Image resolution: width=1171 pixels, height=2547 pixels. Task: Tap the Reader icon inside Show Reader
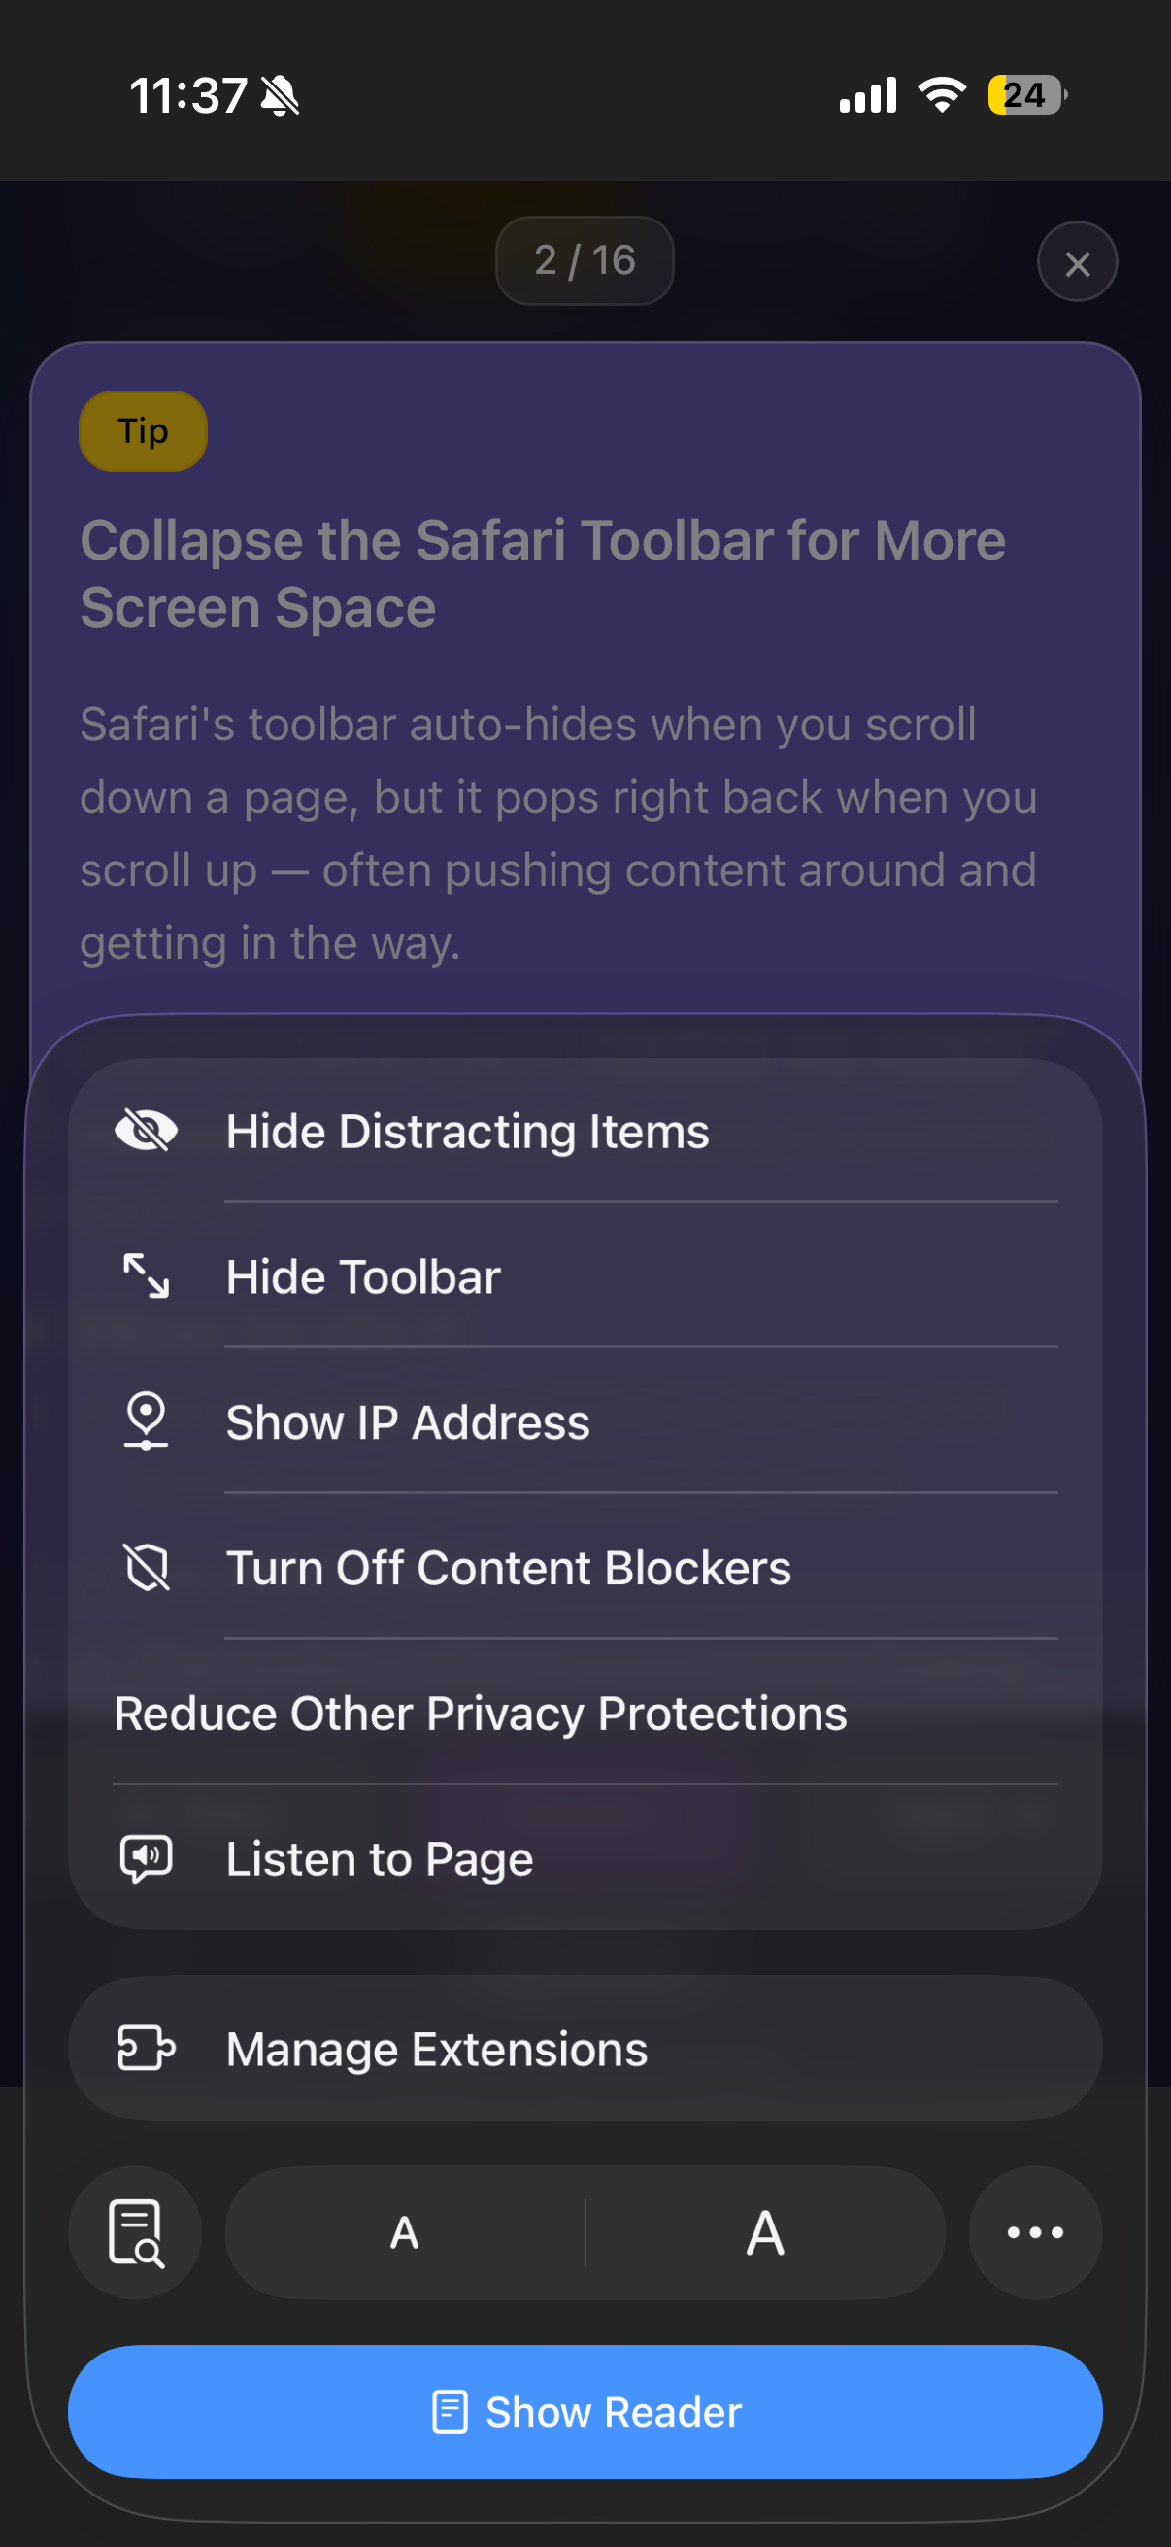pyautogui.click(x=451, y=2412)
